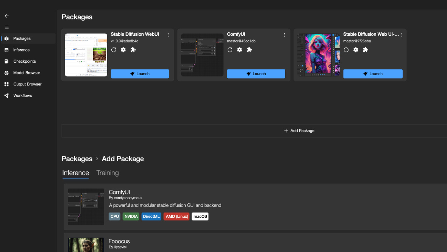Viewport: 447px width, 252px height.
Task: Open extensions puzzle icon for ComfyUI
Action: click(249, 50)
